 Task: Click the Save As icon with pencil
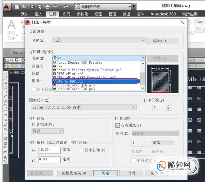coord(40,7)
